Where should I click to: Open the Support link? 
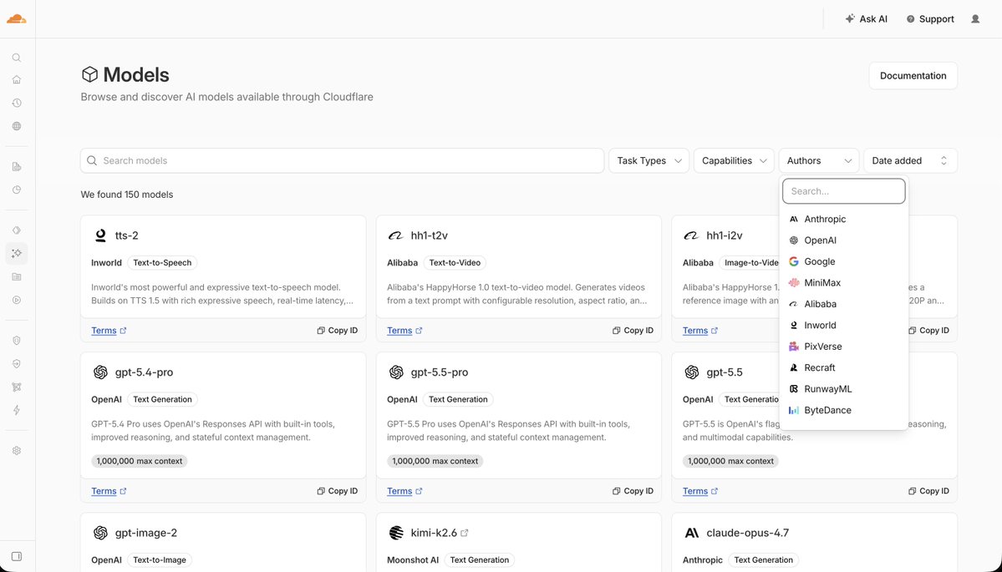(x=930, y=19)
